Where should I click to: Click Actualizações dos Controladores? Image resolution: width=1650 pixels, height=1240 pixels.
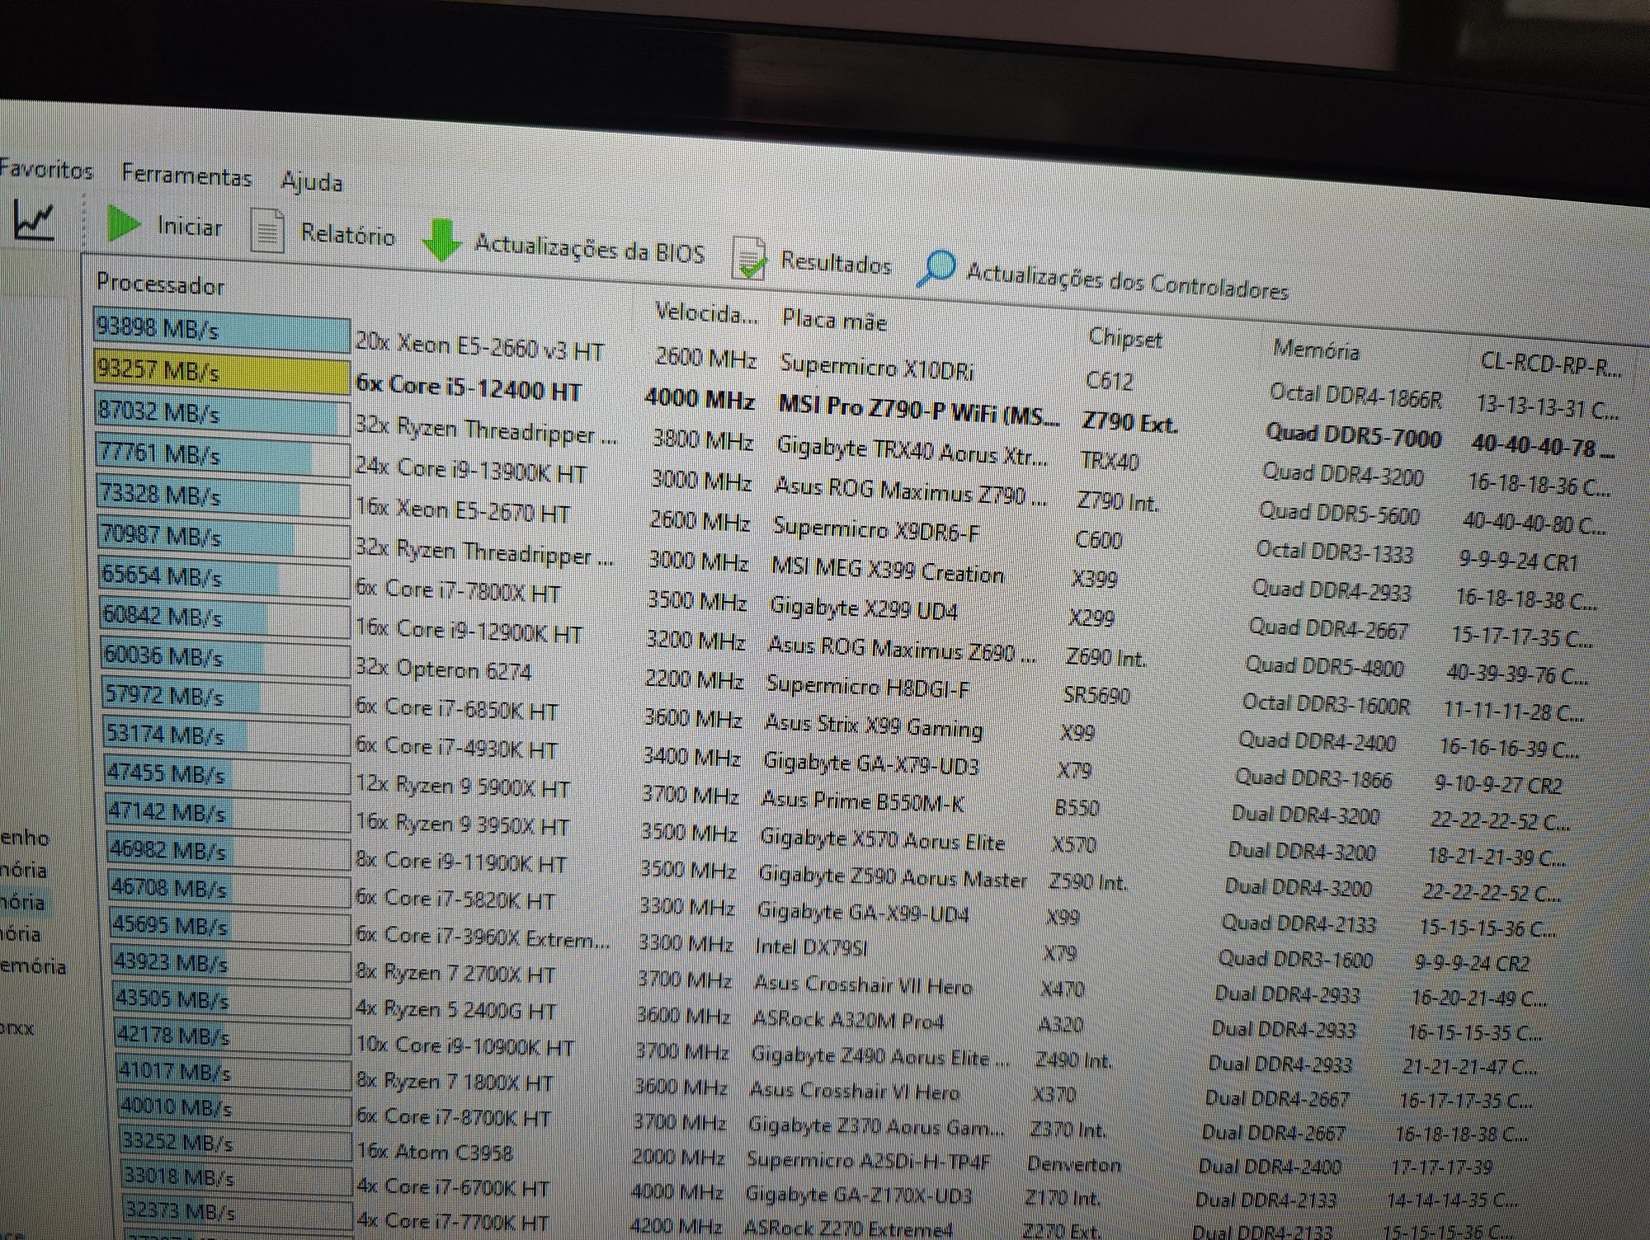pos(1127,281)
